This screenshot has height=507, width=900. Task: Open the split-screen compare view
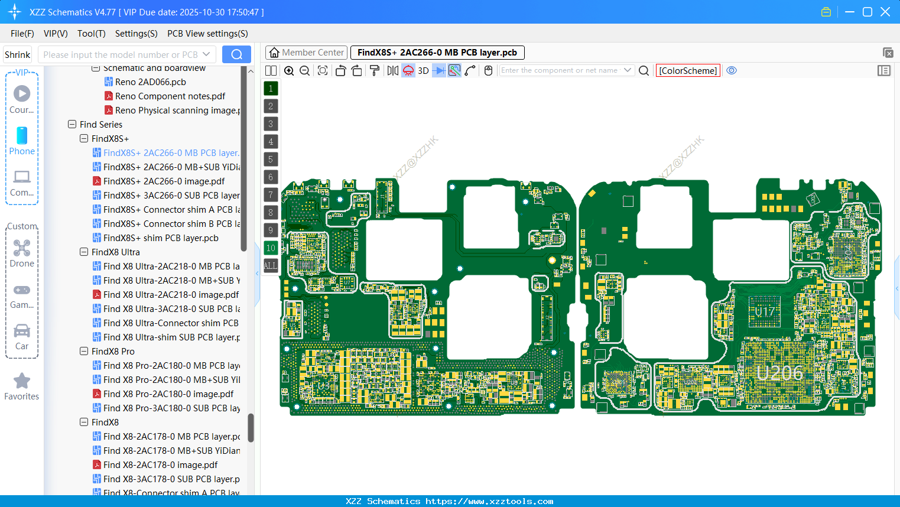271,70
